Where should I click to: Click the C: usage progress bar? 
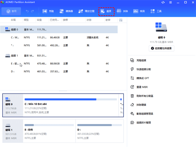pos(70,99)
